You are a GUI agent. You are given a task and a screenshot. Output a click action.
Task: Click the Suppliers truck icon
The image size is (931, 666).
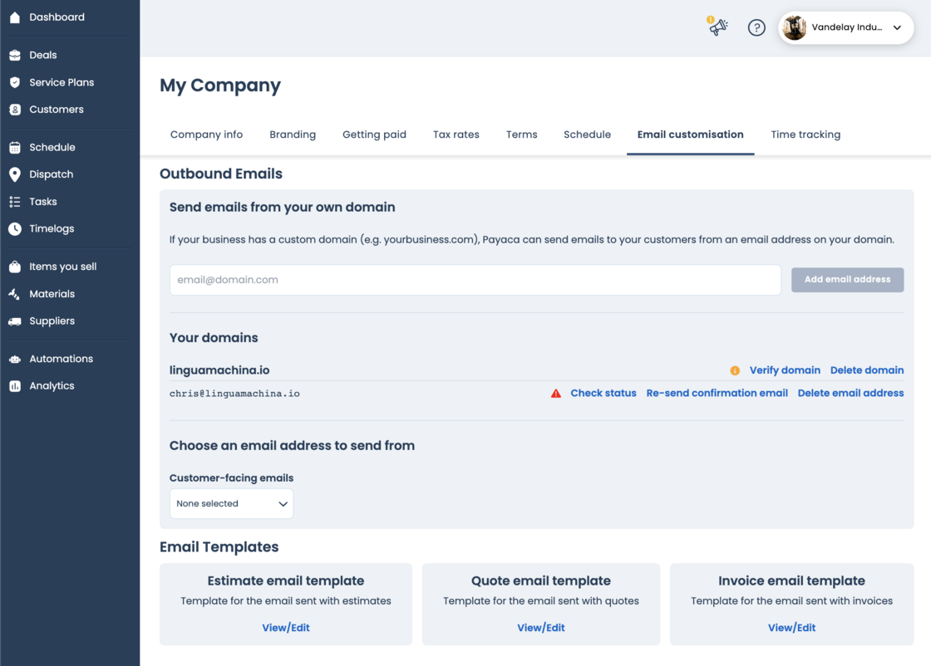[x=15, y=321]
